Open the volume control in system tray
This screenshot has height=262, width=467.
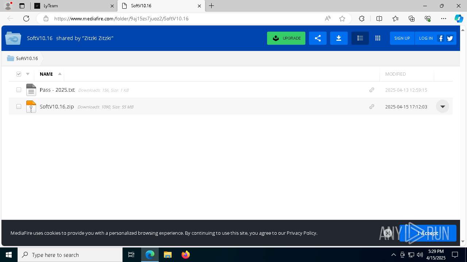(420, 255)
